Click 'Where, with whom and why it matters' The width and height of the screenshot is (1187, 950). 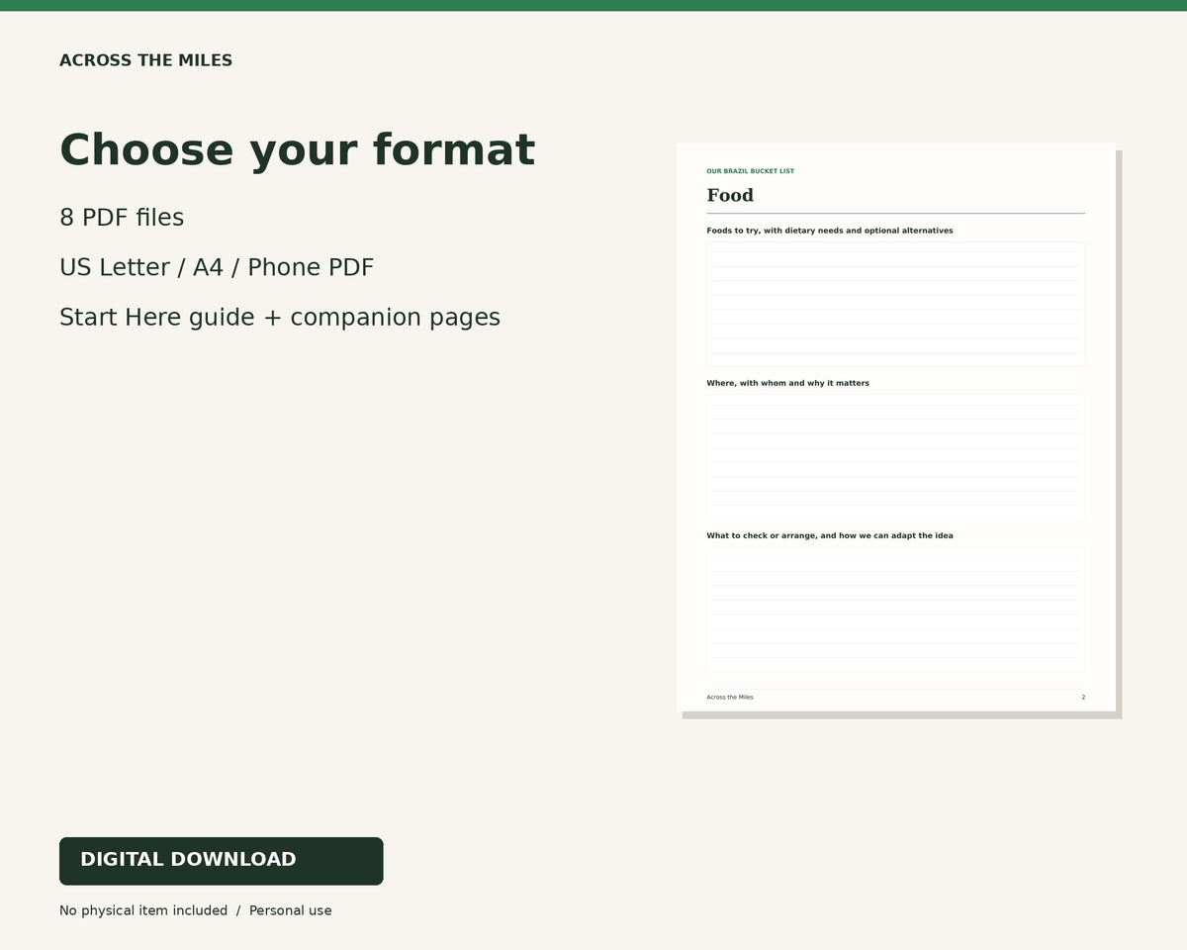(x=787, y=383)
